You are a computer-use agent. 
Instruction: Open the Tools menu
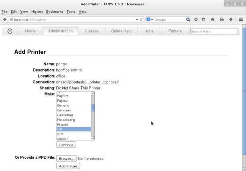pos(71,11)
